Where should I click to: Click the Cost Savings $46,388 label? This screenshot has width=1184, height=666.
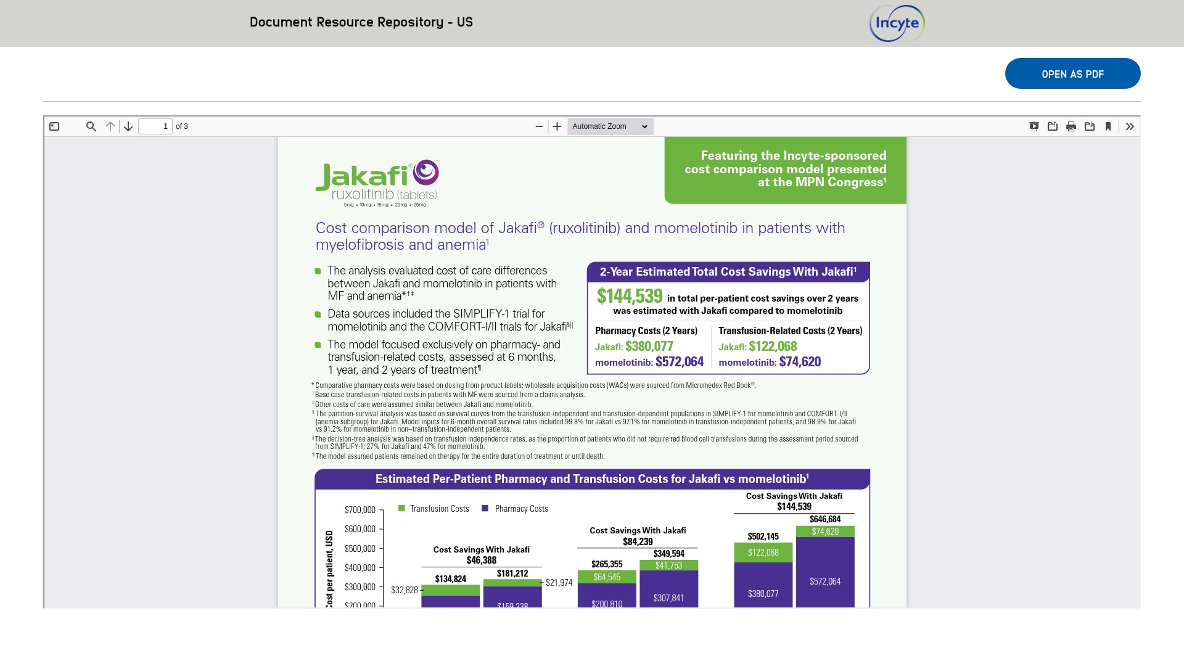pyautogui.click(x=482, y=555)
